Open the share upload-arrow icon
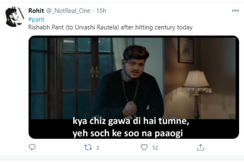Screen dimensions: 244x164 [x=200, y=147]
